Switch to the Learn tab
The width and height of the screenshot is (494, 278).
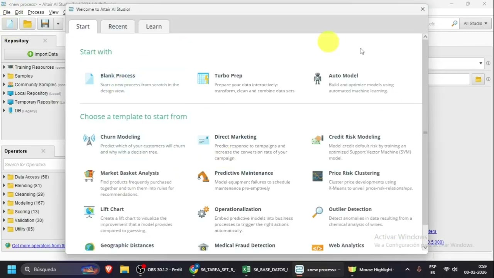click(154, 26)
